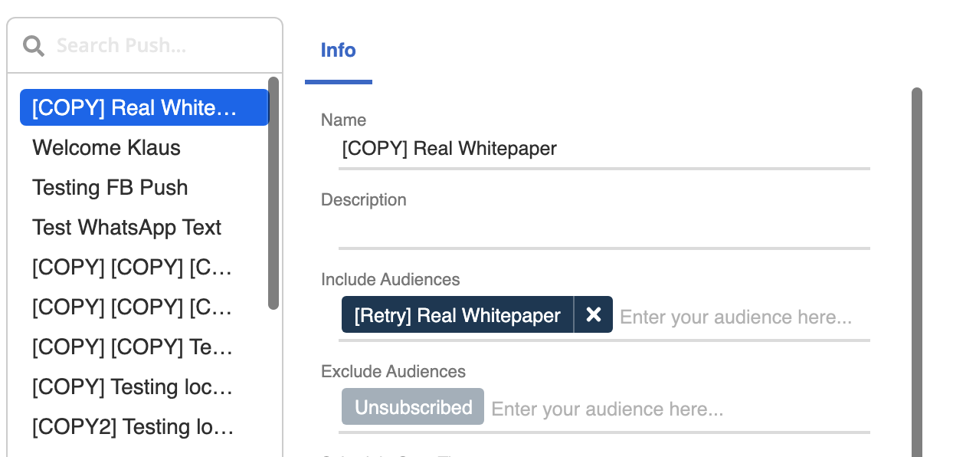The width and height of the screenshot is (953, 457).
Task: Click the search magnifying glass icon
Action: [x=34, y=45]
